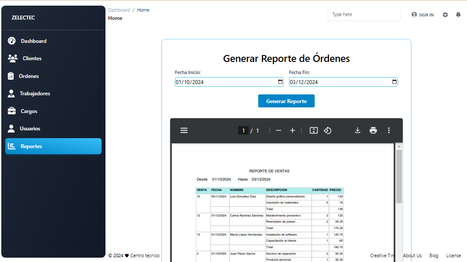The width and height of the screenshot is (467, 262).
Task: Zoom in the PDF with plus
Action: 293,130
